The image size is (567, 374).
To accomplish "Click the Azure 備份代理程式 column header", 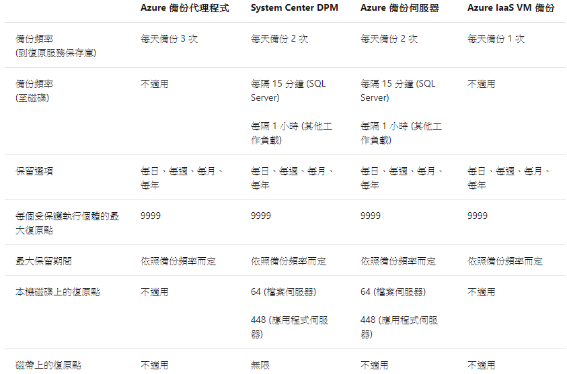I will 184,8.
